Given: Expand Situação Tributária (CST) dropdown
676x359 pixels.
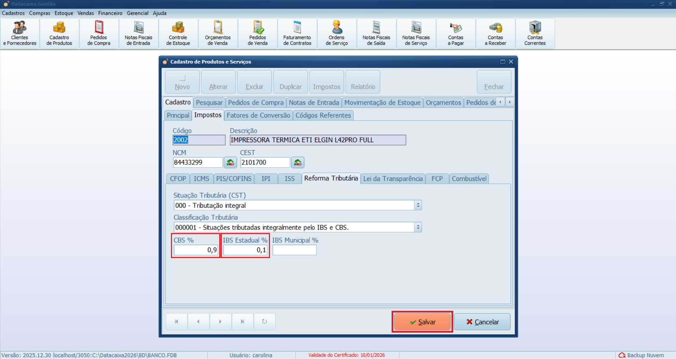Looking at the screenshot, I should pos(418,205).
